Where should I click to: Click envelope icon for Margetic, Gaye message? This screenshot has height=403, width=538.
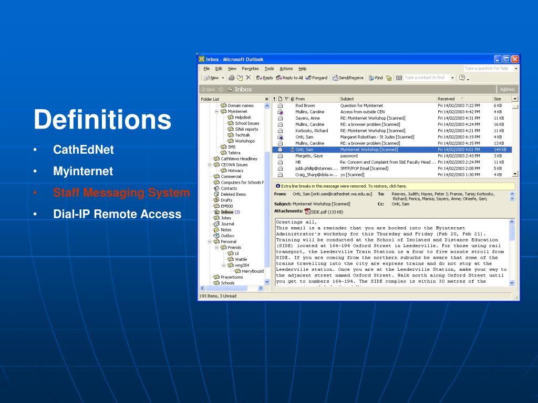[x=280, y=156]
